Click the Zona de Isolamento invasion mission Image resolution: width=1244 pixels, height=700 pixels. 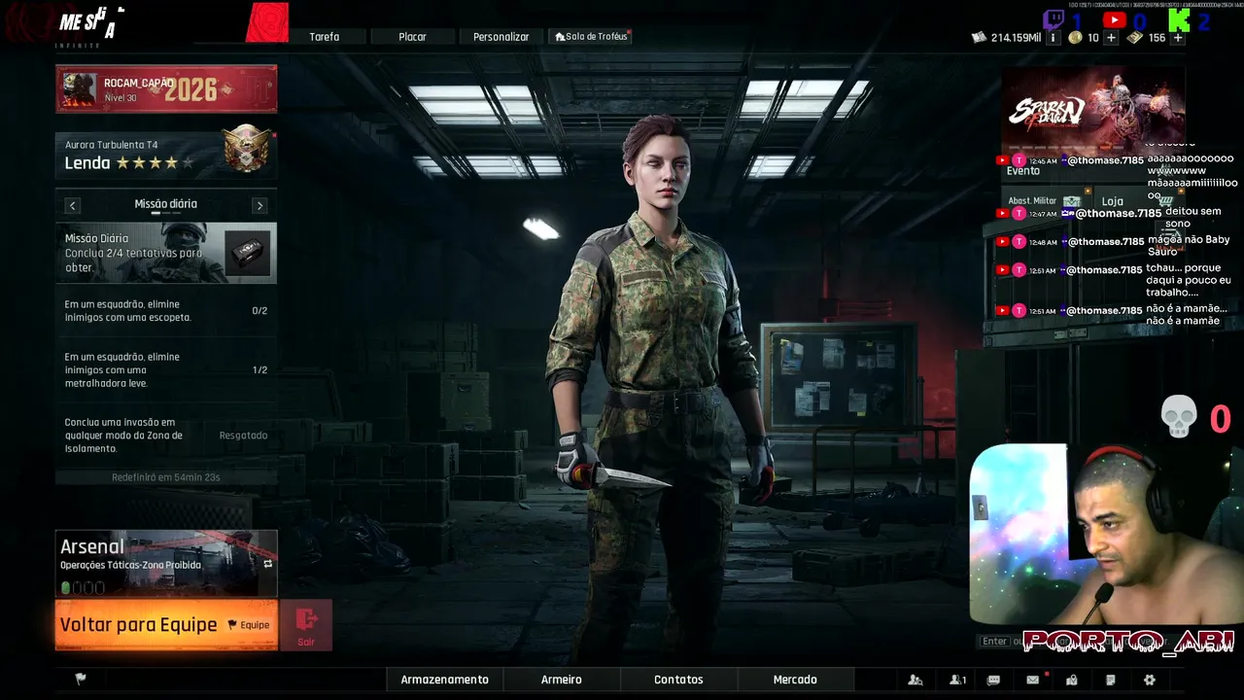(166, 436)
